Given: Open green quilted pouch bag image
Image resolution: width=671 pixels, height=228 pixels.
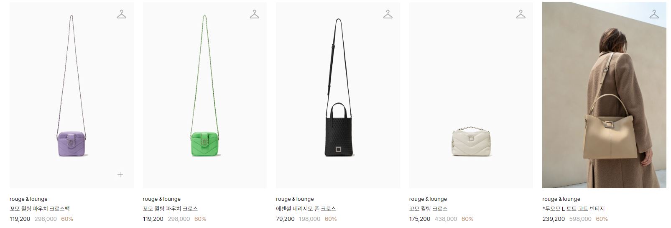Looking at the screenshot, I should tap(205, 95).
